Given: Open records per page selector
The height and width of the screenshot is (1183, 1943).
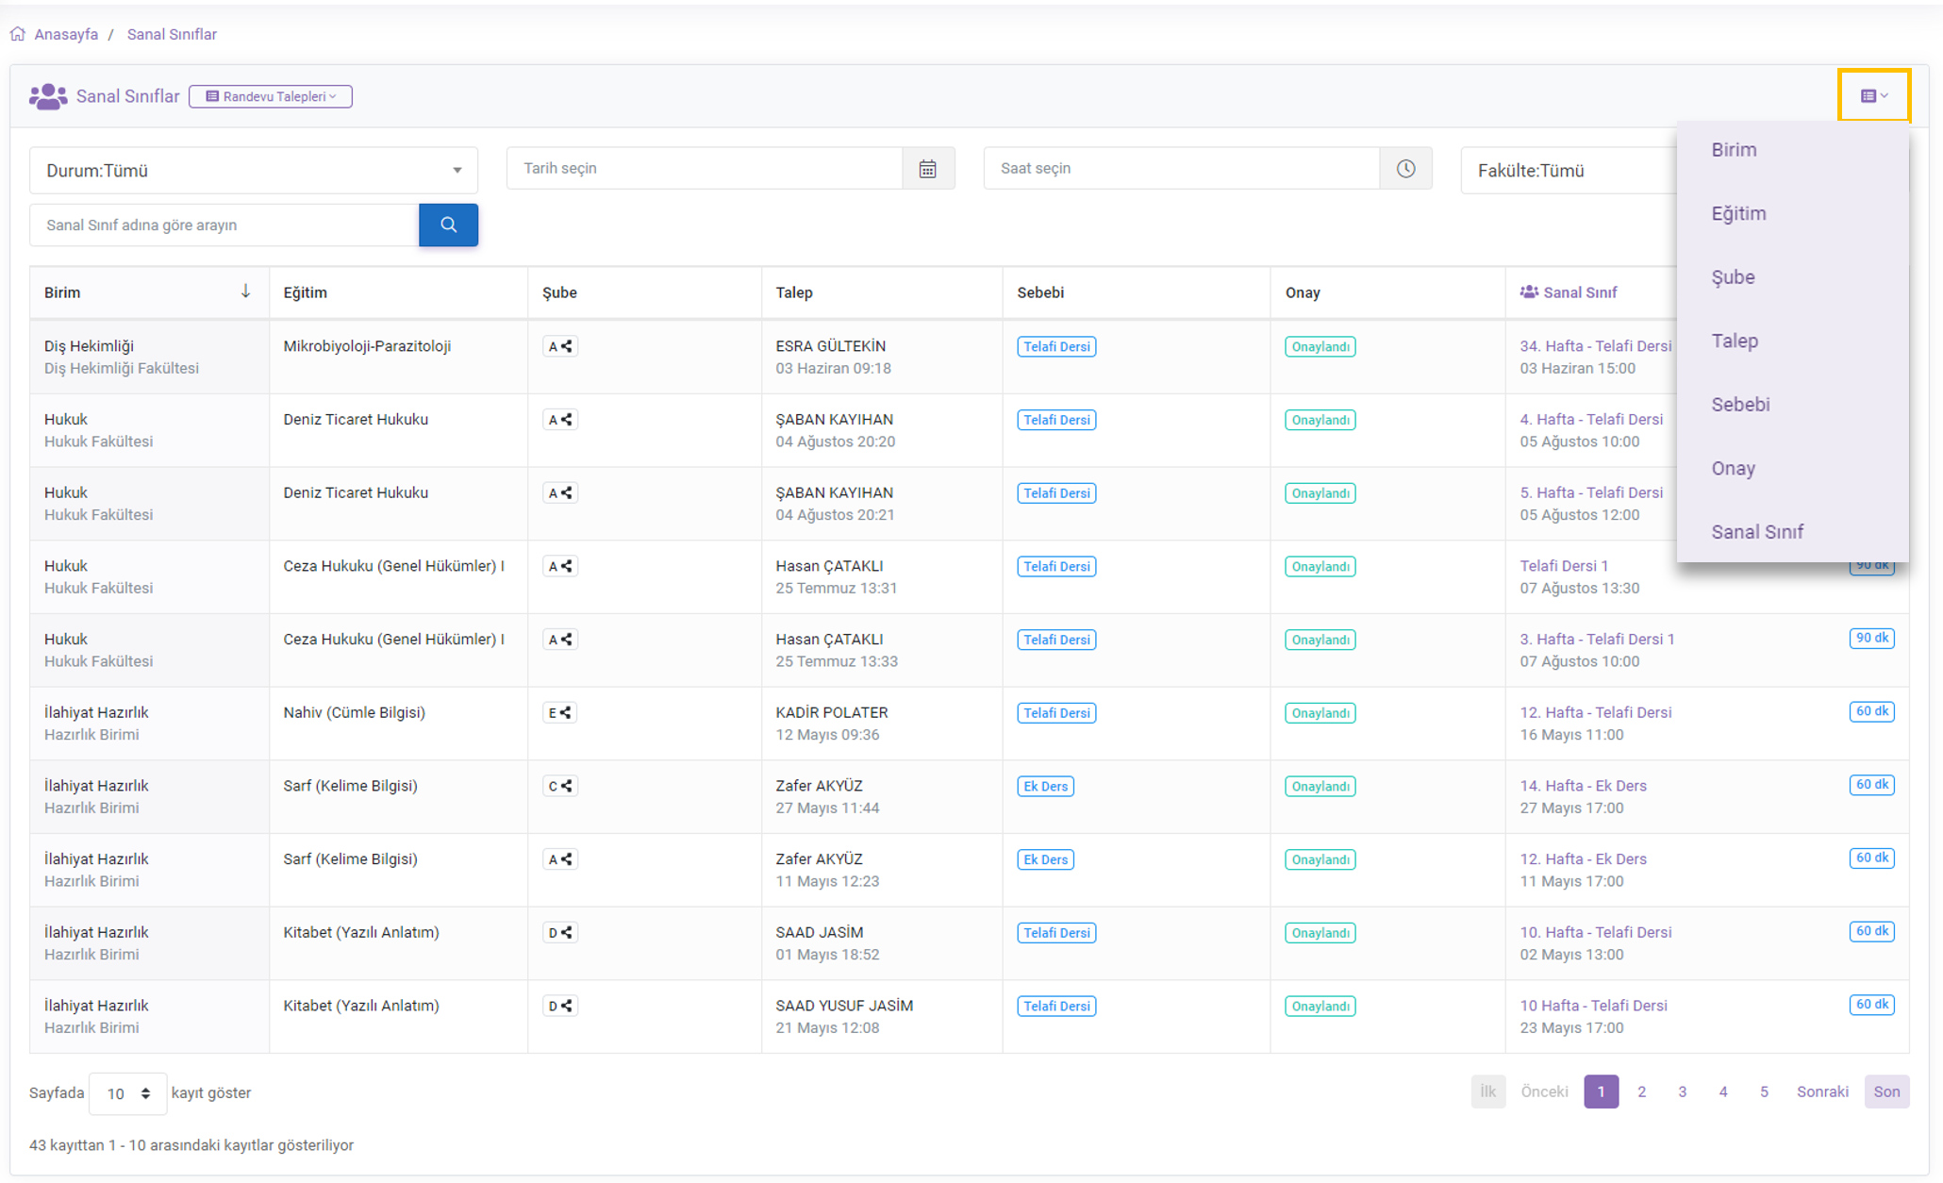Looking at the screenshot, I should [x=128, y=1092].
